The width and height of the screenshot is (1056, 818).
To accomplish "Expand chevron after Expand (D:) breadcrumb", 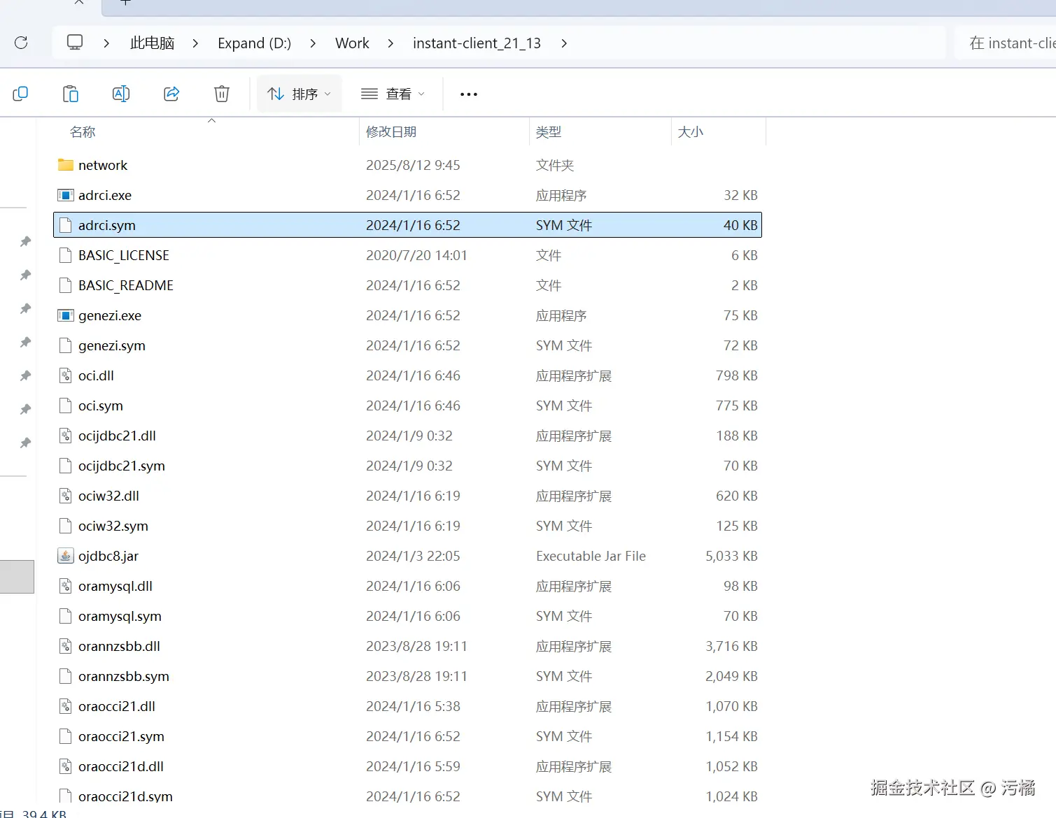I will 313,43.
